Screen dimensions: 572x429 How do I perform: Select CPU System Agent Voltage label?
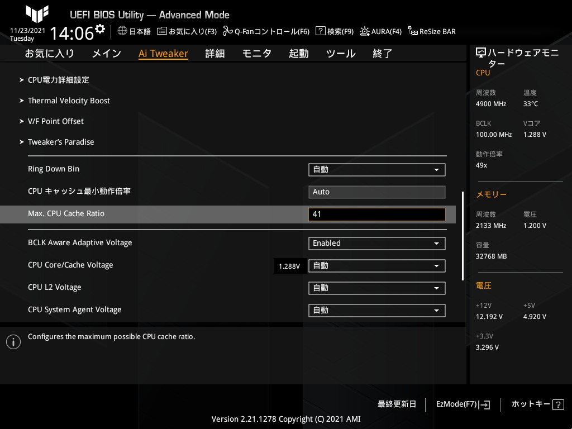(x=75, y=309)
